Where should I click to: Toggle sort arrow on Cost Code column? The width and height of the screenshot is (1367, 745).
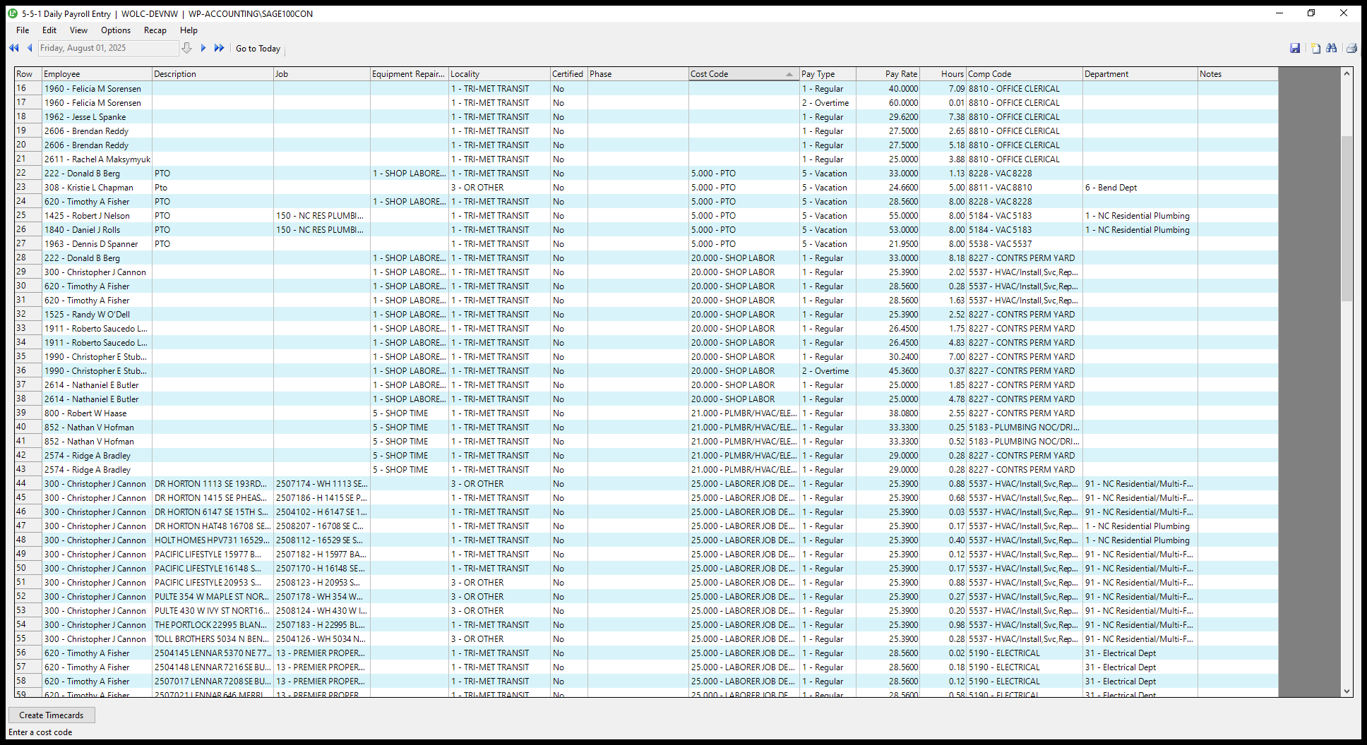point(789,74)
